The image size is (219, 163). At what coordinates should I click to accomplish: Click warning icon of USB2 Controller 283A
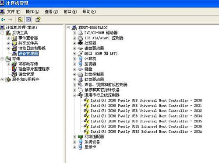coord(87,132)
